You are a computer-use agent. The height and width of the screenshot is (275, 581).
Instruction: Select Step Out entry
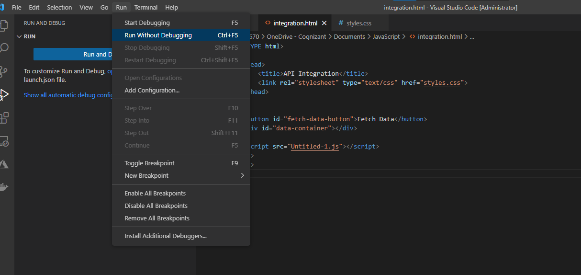tap(181, 133)
